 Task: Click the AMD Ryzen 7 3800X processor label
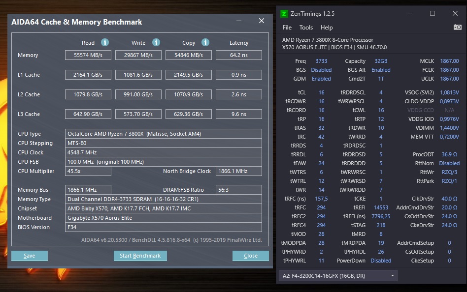pyautogui.click(x=328, y=40)
